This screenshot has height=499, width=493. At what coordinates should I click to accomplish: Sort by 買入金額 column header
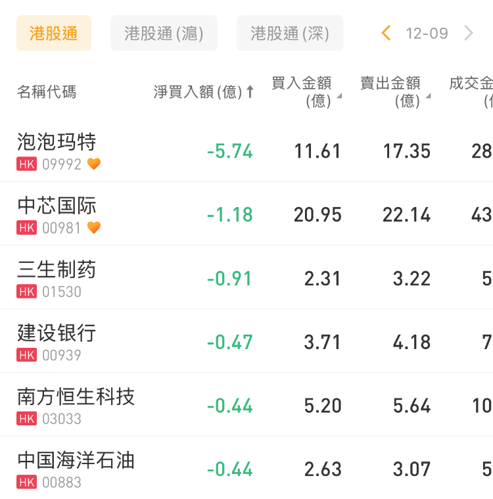pos(304,91)
